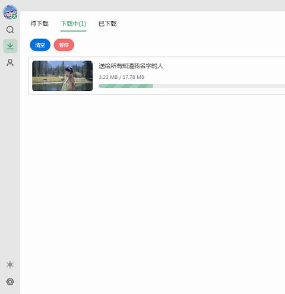Click the title 送给所有知道我名字的人
The height and width of the screenshot is (294, 285).
(x=131, y=66)
